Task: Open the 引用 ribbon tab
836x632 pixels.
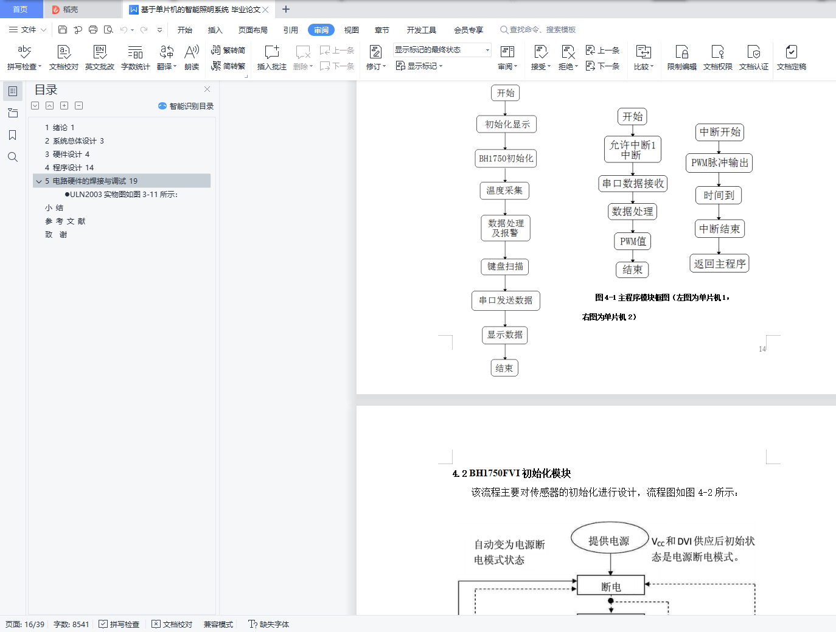Action: point(291,30)
